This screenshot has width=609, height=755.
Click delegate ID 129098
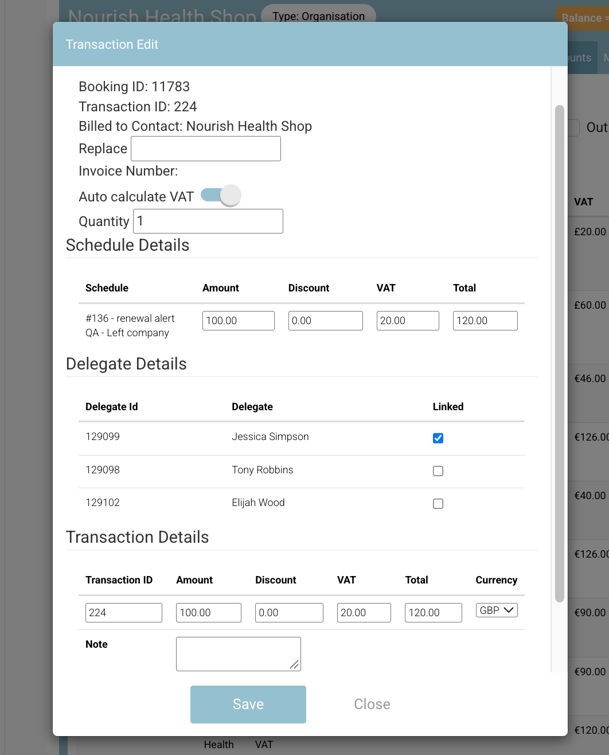103,470
